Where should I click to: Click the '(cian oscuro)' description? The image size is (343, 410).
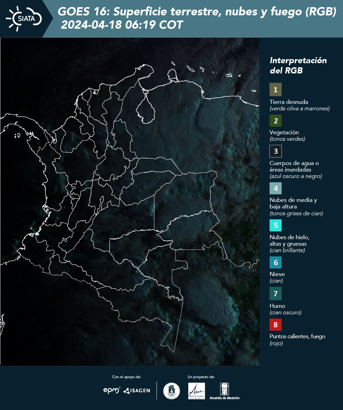point(285,313)
